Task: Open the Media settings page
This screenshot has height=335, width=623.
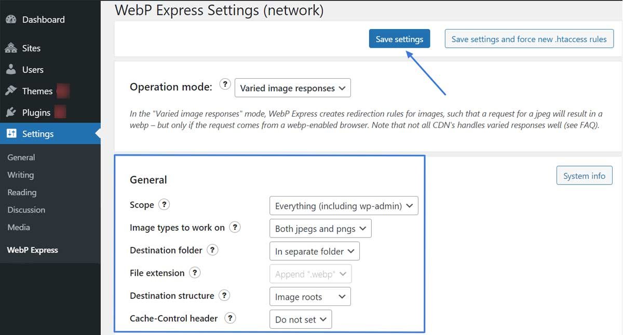Action: 18,227
